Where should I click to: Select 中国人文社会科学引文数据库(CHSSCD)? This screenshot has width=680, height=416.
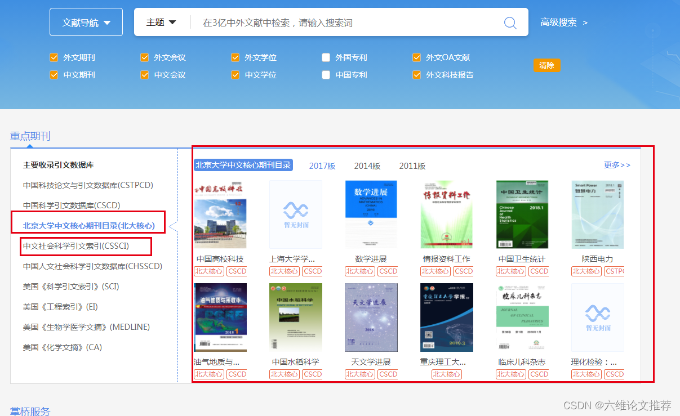[x=92, y=266]
